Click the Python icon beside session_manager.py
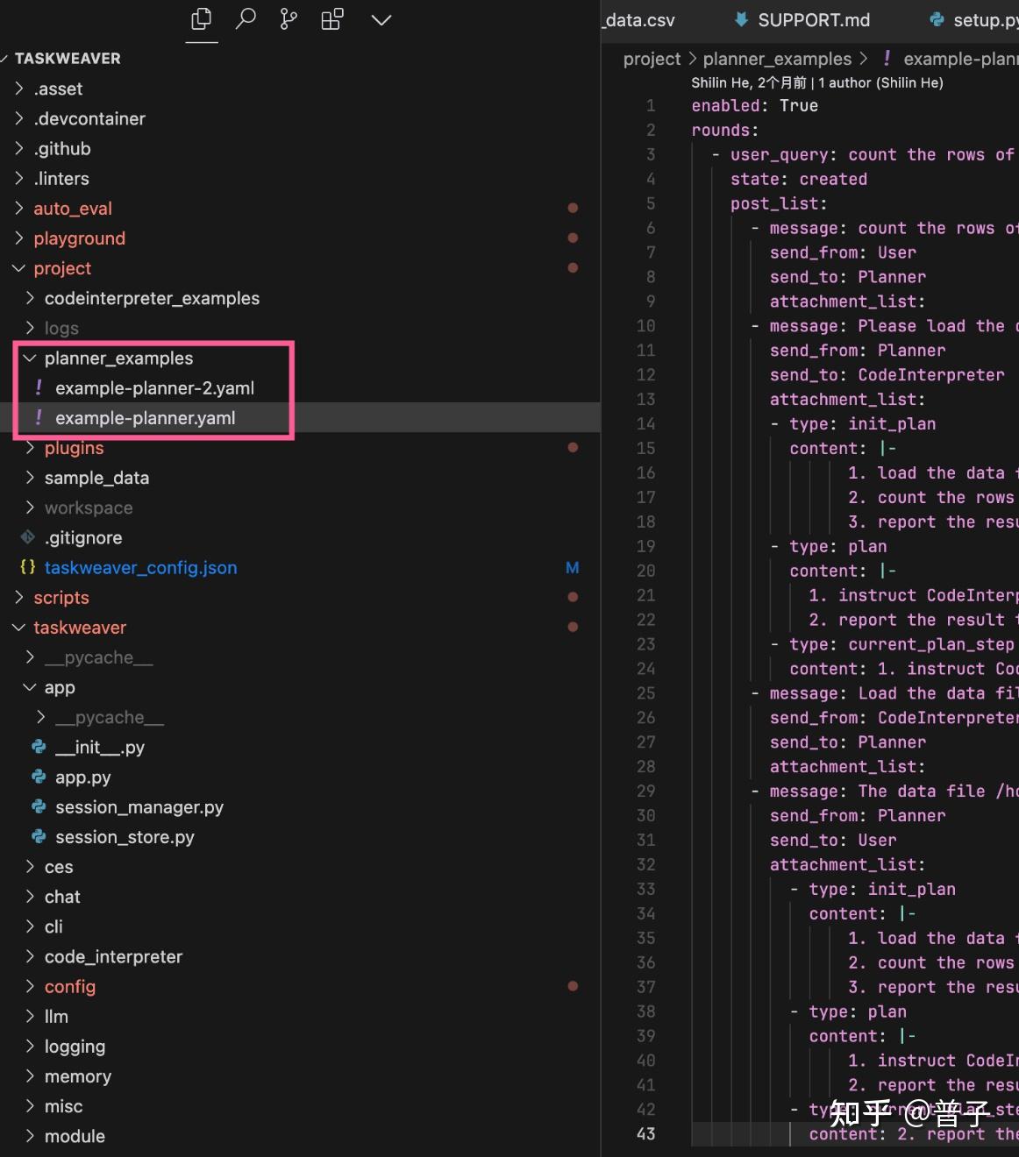The image size is (1019, 1157). click(39, 806)
